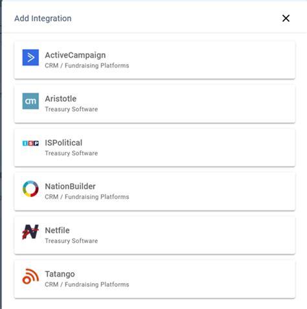Click Tatango's CRM / Fundraising Platforms subtitle
Viewport: 307px width, 309px height.
coord(87,284)
